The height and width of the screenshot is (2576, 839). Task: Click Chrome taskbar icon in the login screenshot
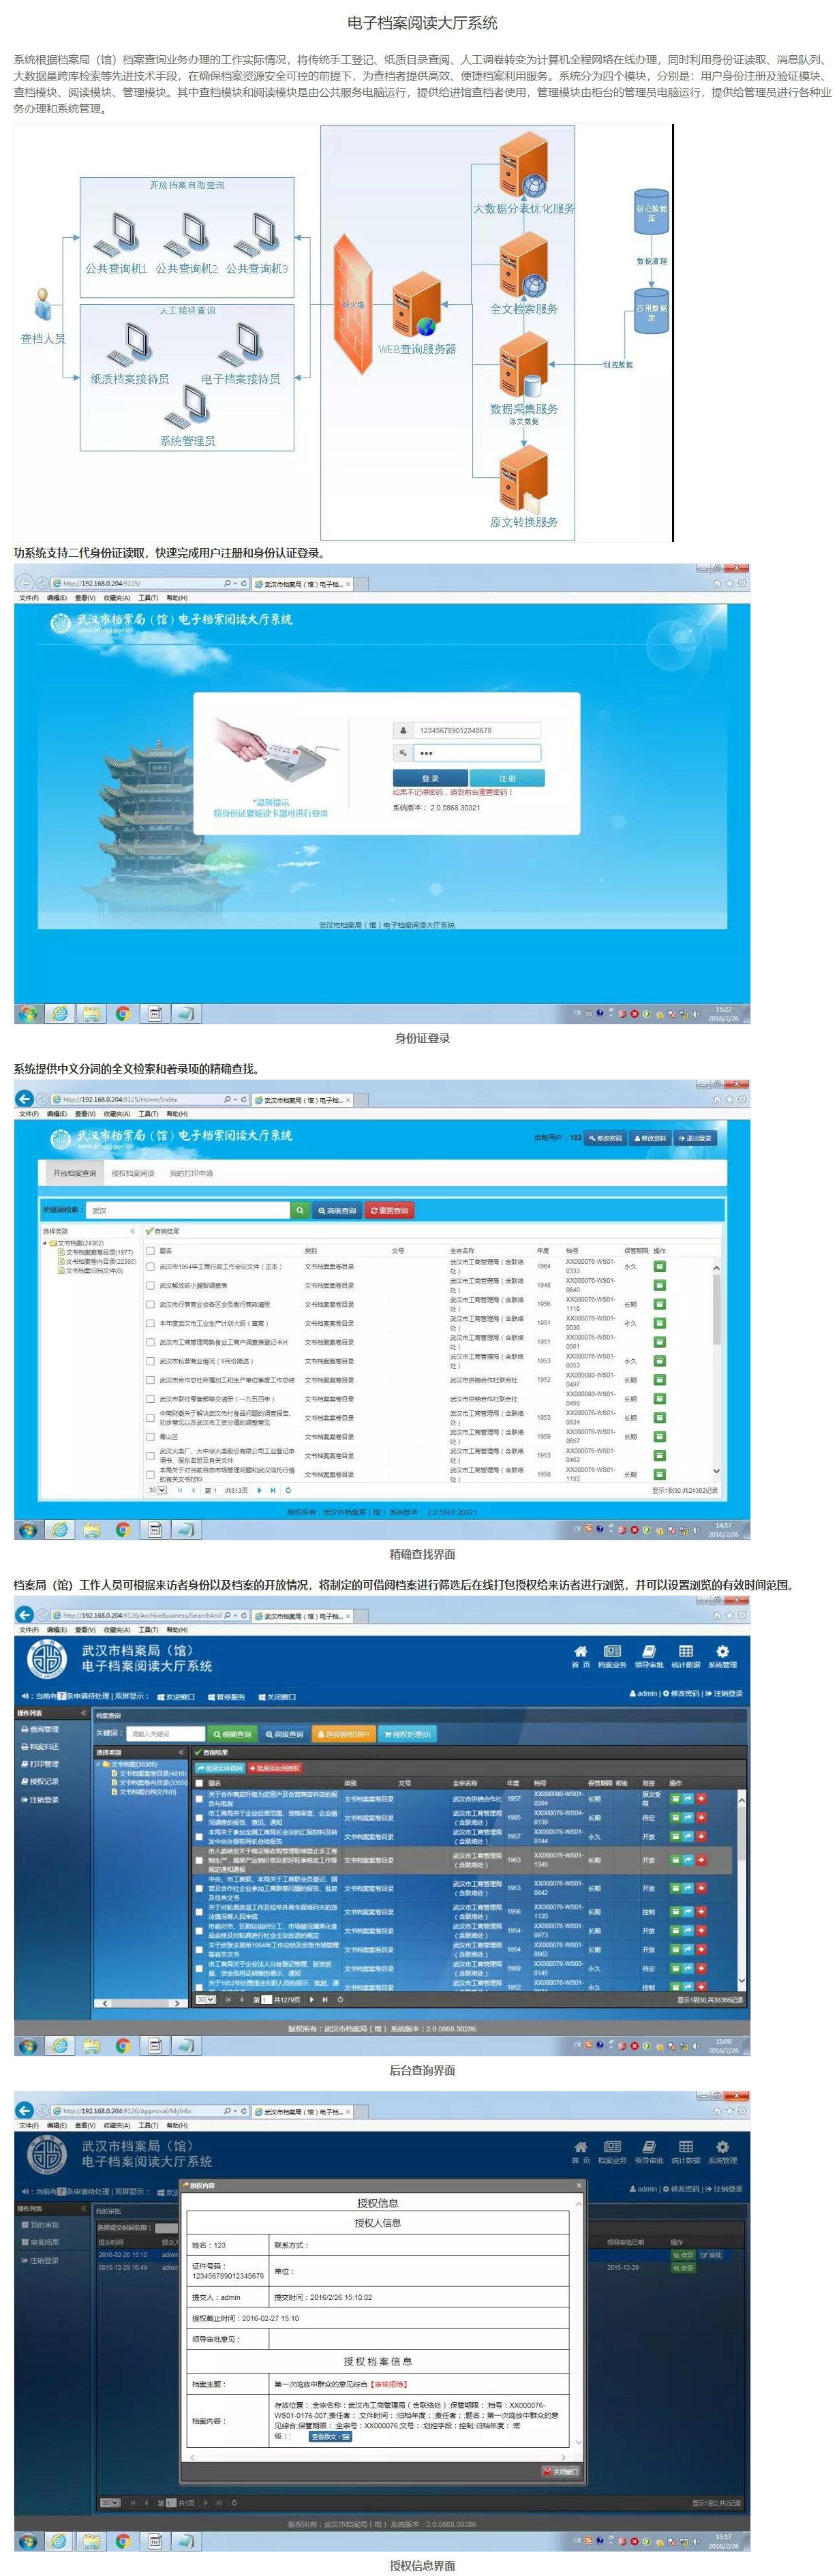pyautogui.click(x=123, y=1013)
